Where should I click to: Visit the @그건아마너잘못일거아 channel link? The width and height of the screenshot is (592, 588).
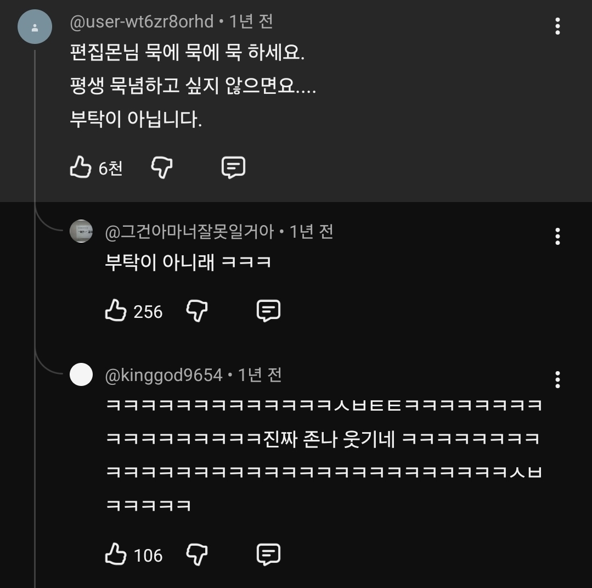pyautogui.click(x=189, y=232)
